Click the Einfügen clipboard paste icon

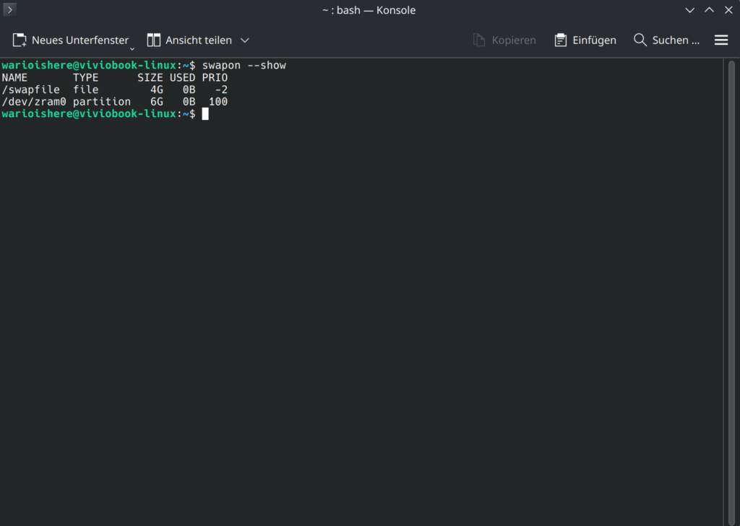point(561,40)
